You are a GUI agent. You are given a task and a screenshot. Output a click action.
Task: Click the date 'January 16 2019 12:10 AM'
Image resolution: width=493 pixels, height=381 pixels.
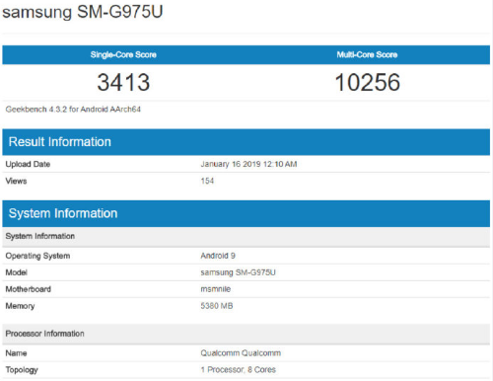[248, 164]
